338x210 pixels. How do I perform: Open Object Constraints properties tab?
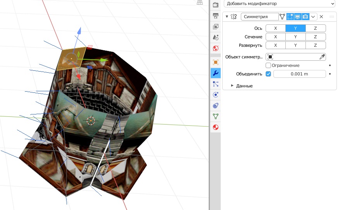pos(216,106)
